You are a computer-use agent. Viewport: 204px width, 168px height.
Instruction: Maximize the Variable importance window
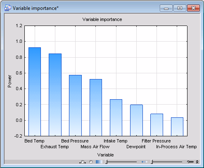180,8
